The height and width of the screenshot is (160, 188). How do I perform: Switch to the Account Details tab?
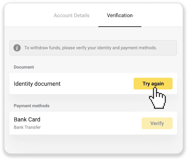71,15
